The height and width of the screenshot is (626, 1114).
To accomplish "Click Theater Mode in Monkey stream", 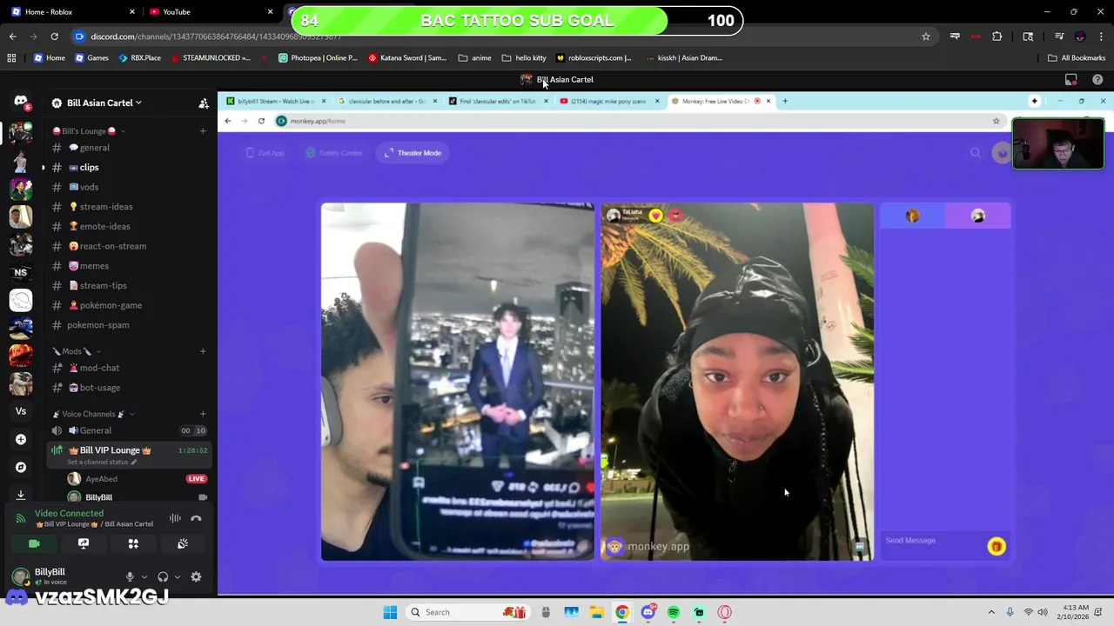I will (413, 153).
